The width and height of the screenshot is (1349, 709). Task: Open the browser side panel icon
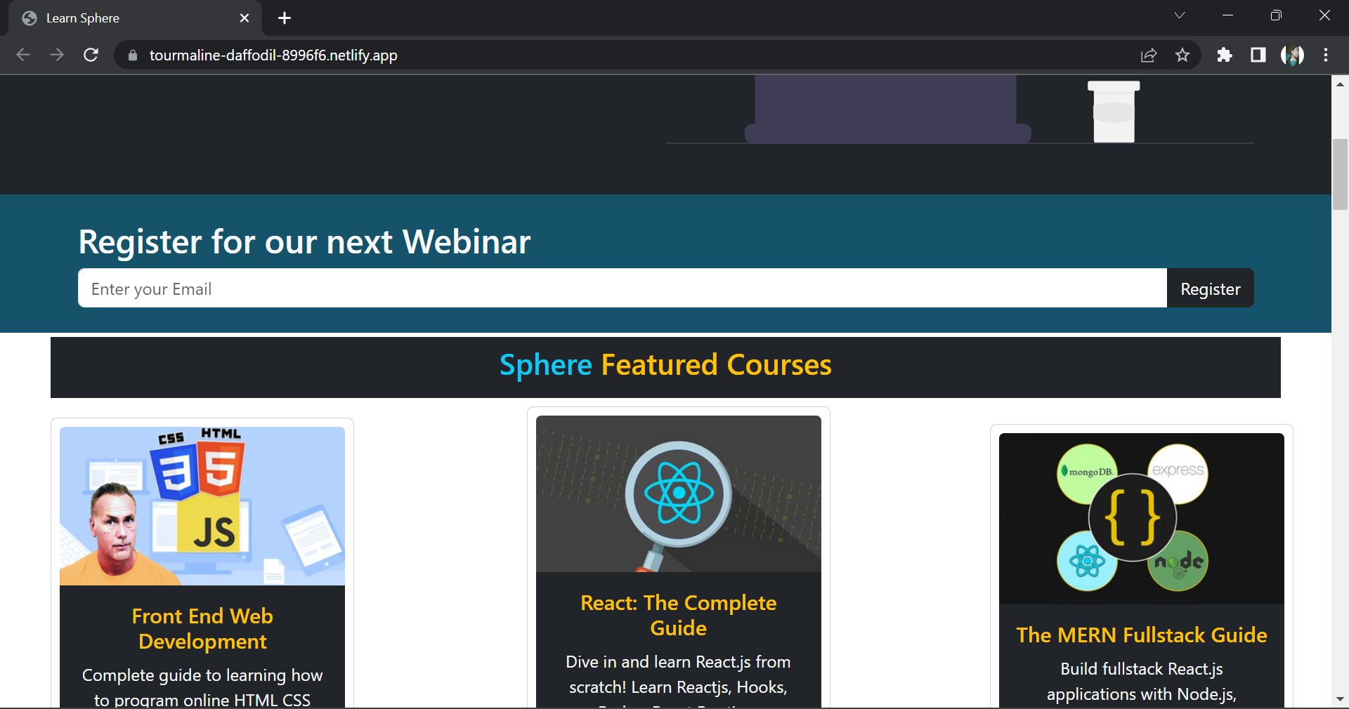point(1258,55)
